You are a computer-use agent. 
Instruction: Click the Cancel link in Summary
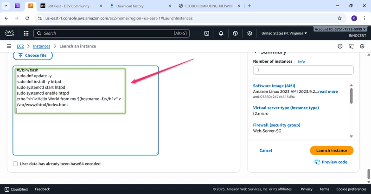pos(266,151)
